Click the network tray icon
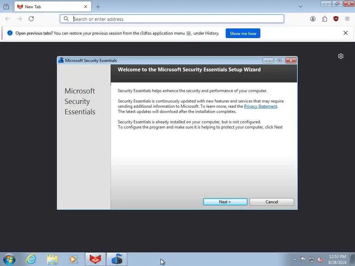This screenshot has width=355, height=266. point(312,259)
